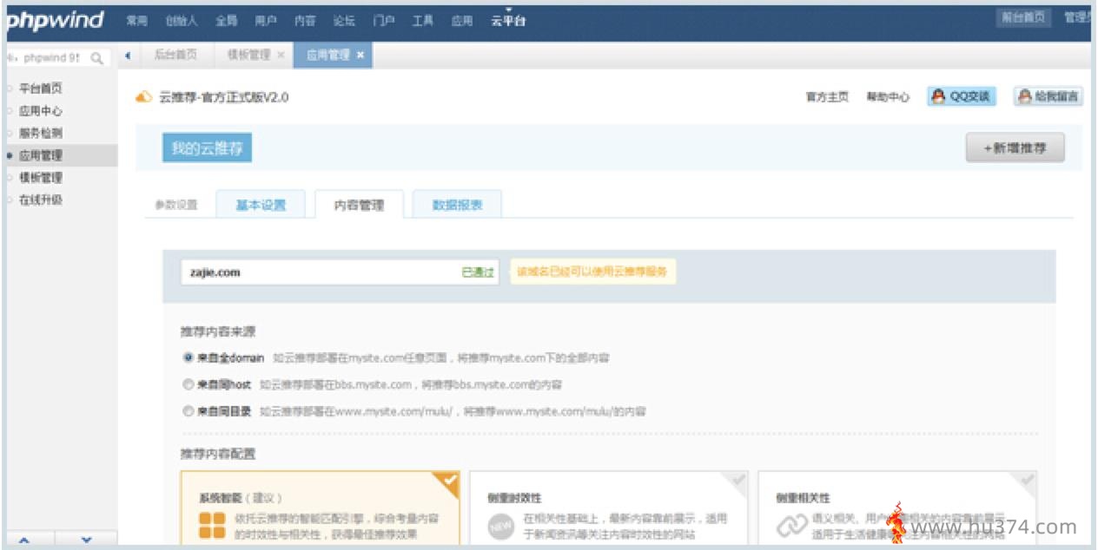The width and height of the screenshot is (1098, 550).
Task: Open the 应用 top menu
Action: click(x=461, y=21)
